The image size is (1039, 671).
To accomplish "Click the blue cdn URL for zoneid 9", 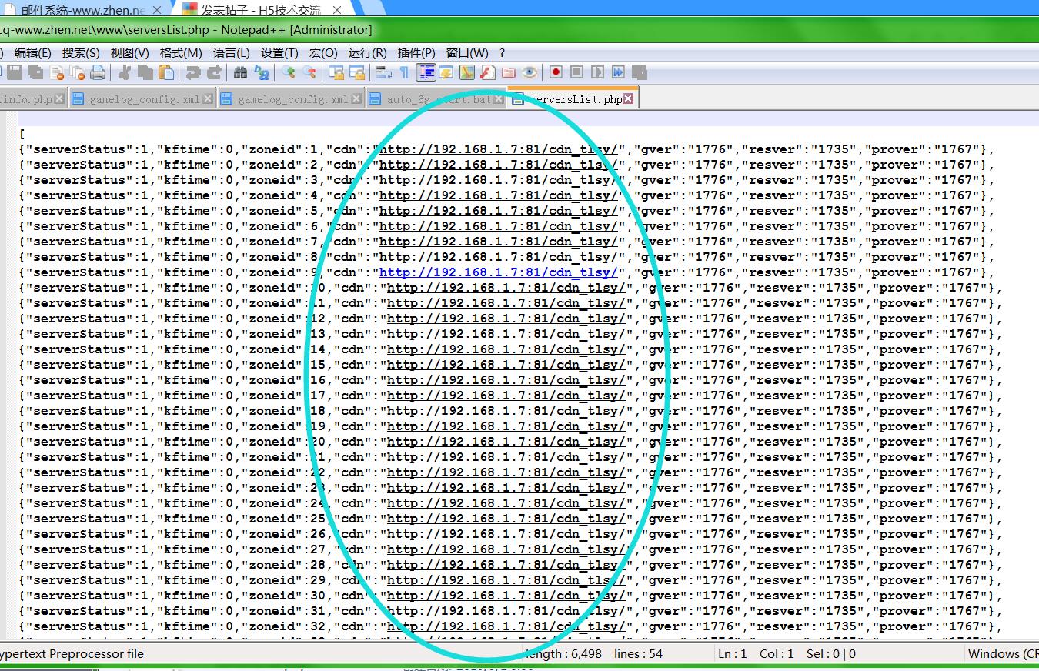I will pos(498,272).
